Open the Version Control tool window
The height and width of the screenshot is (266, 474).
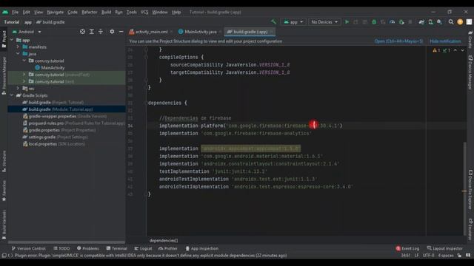pyautogui.click(x=29, y=248)
